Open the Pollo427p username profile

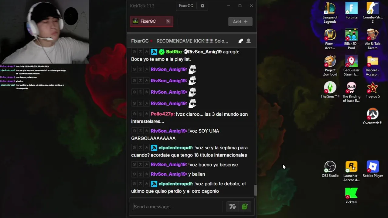[163, 114]
